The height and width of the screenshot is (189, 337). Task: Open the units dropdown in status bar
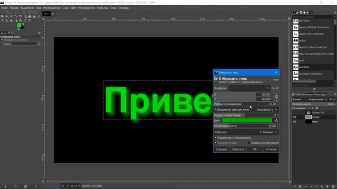[65, 186]
